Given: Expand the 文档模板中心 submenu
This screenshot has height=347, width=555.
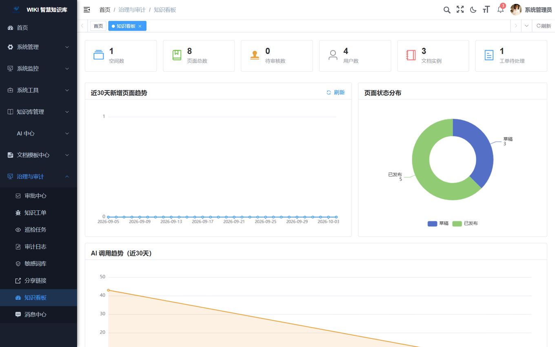Looking at the screenshot, I should pyautogui.click(x=38, y=155).
